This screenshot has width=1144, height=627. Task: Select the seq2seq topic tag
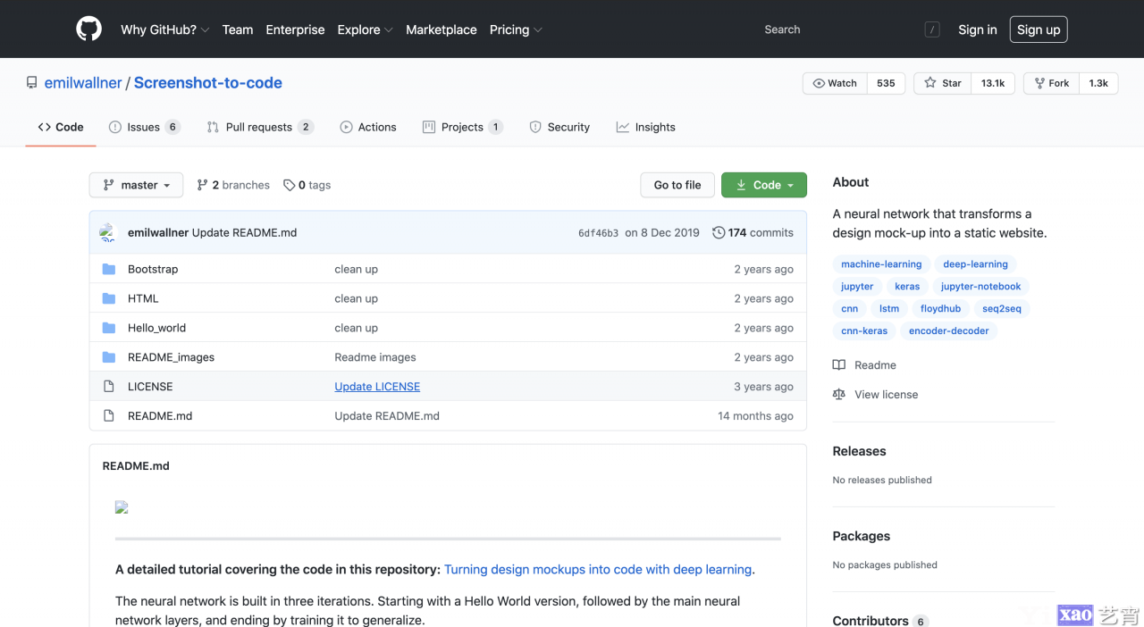(1002, 309)
